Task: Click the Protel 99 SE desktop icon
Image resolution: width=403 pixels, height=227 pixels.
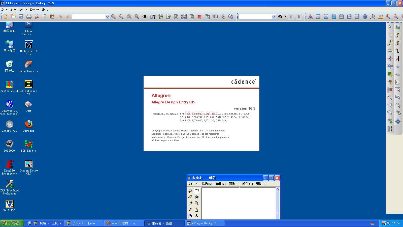Action: pos(10,86)
